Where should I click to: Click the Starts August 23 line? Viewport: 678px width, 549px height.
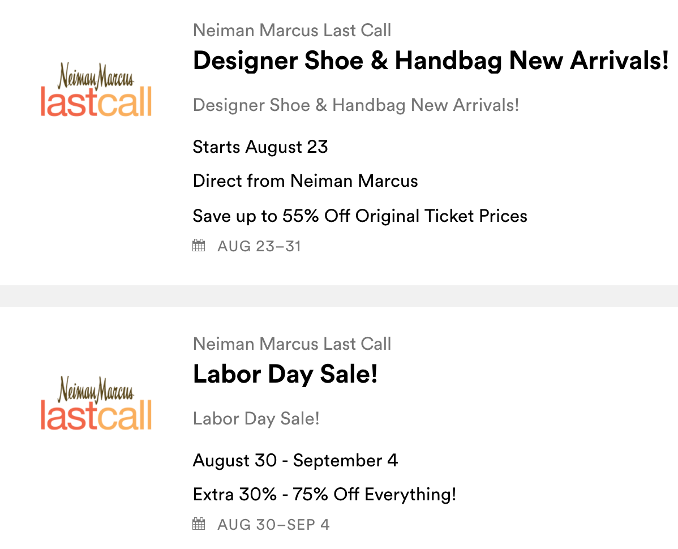(x=260, y=147)
